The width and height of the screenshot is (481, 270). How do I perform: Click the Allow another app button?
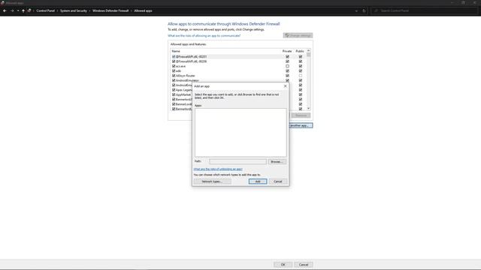(301, 125)
